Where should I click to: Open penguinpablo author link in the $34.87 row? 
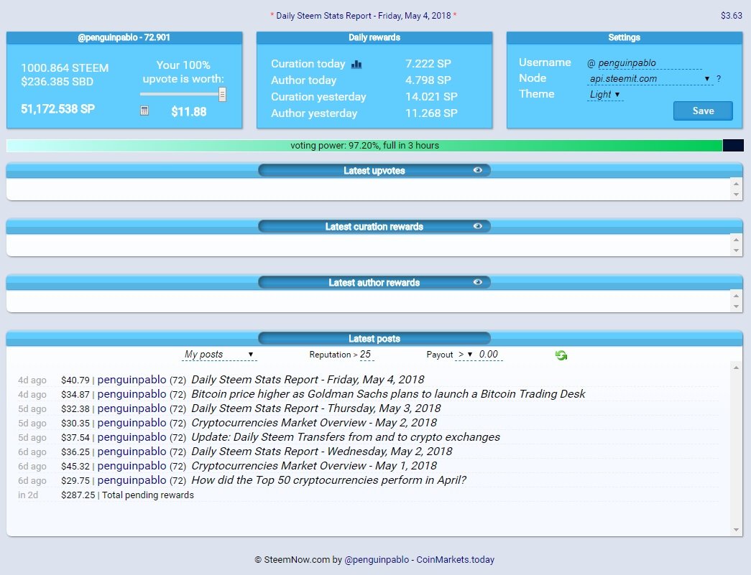(x=132, y=394)
